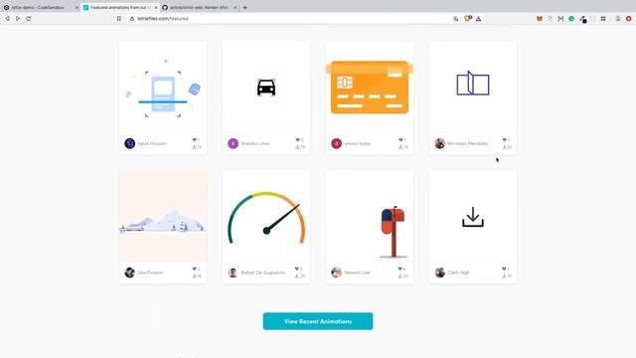
Task: Open the orange credit card animation
Action: (370, 87)
